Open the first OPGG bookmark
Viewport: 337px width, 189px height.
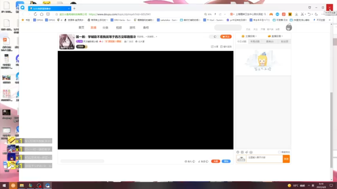pos(38,20)
